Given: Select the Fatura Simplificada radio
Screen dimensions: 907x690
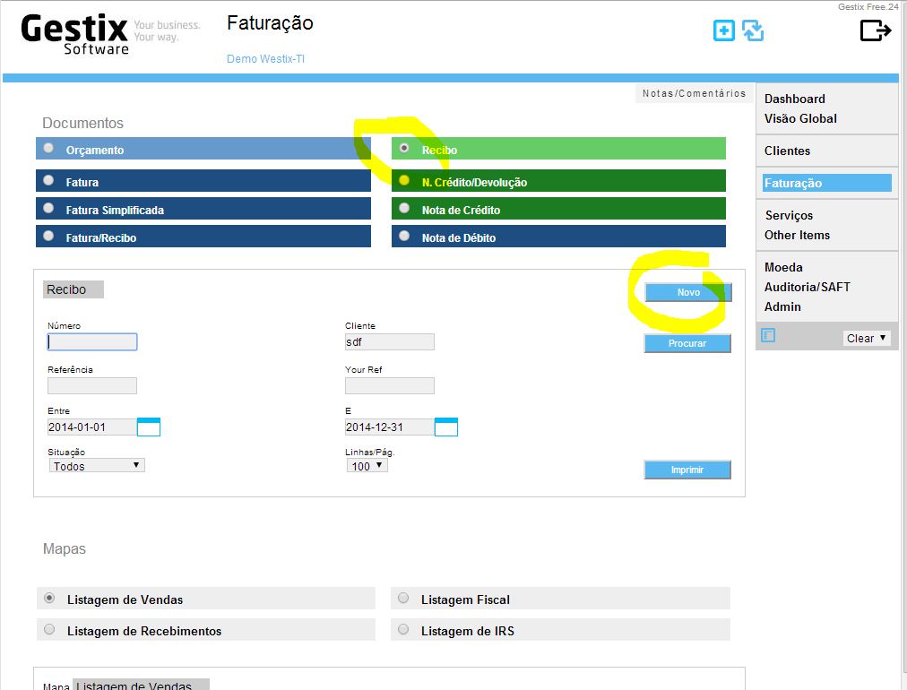Looking at the screenshot, I should point(49,208).
